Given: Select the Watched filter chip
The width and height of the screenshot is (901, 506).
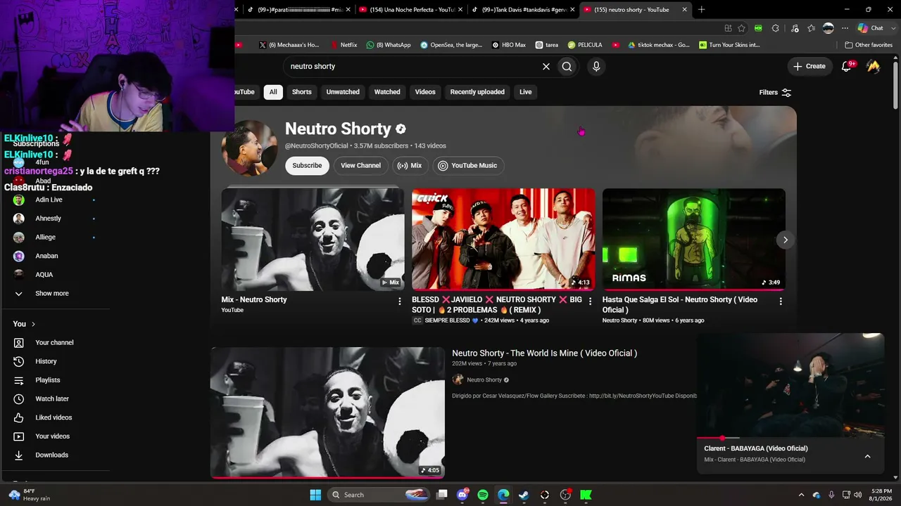Looking at the screenshot, I should 387,92.
